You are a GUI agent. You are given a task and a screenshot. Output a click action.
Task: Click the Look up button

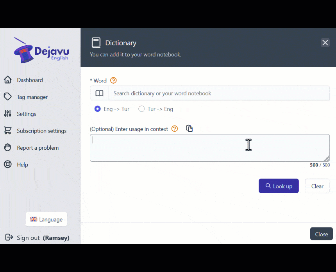pos(279,186)
